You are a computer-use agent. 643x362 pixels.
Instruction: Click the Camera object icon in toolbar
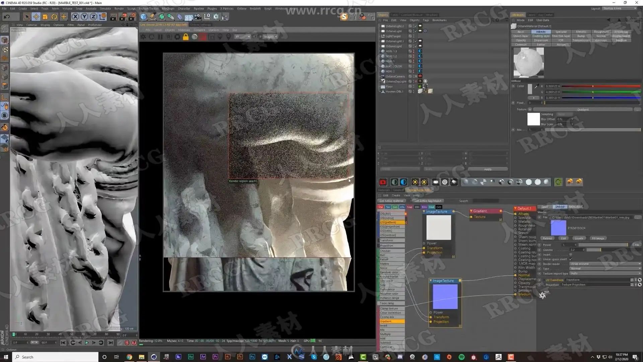[x=198, y=16]
